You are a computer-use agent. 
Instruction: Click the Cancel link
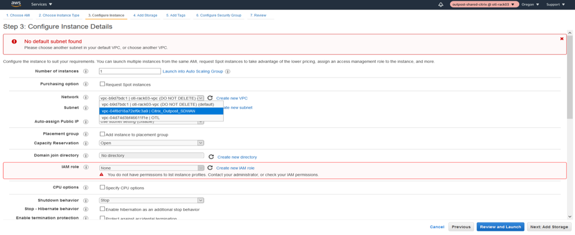[437, 227]
